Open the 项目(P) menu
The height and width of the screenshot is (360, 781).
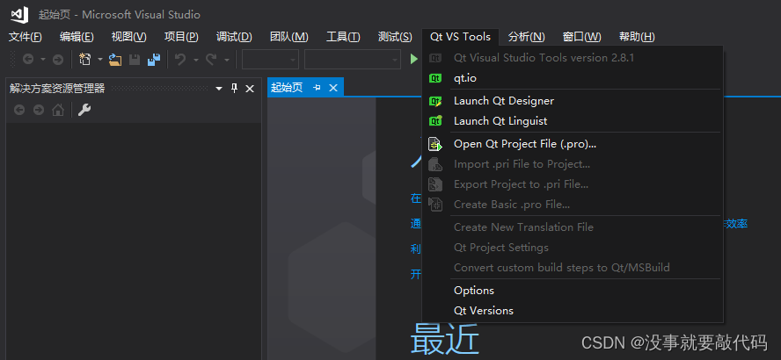coord(181,37)
